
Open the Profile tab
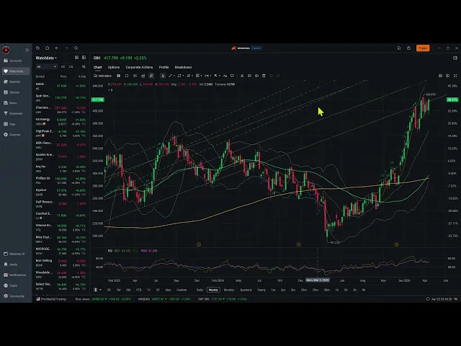164,67
